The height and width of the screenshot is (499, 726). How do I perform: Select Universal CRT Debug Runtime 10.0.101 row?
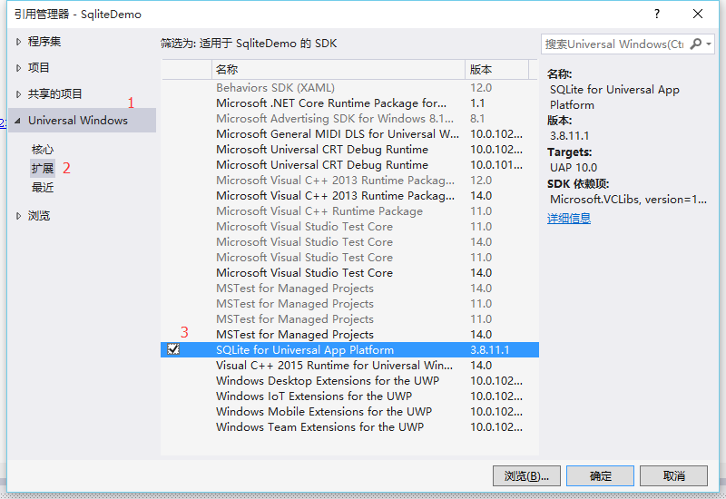(x=349, y=165)
